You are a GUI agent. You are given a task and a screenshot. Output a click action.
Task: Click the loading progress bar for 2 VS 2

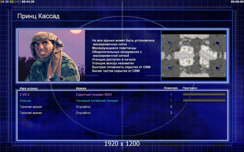(x=204, y=94)
